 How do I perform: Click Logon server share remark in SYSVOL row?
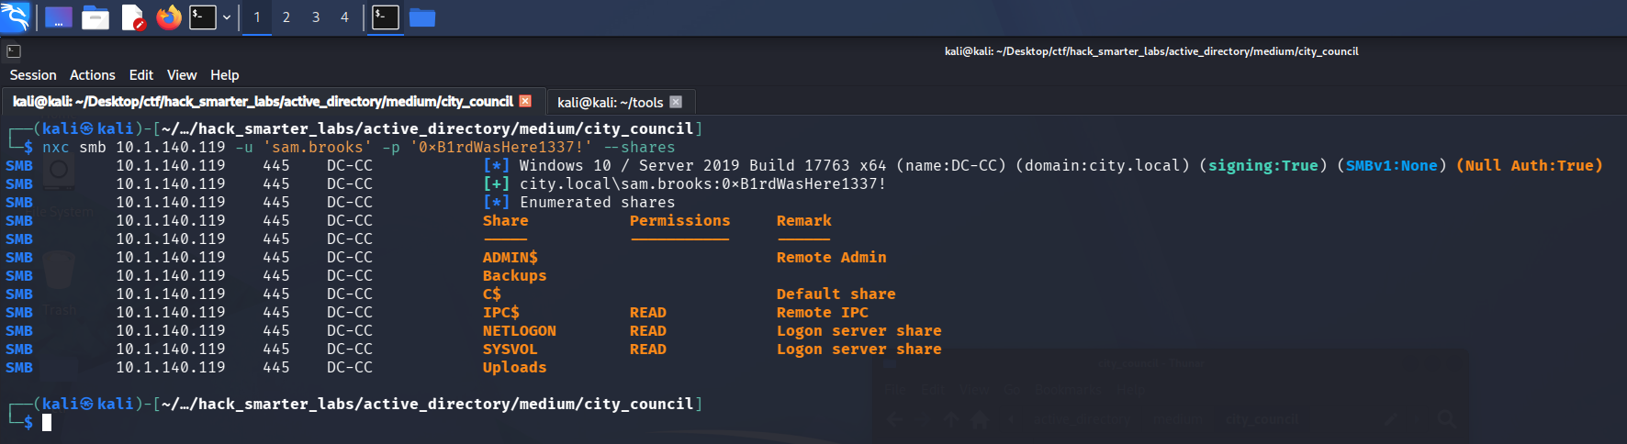coord(859,349)
